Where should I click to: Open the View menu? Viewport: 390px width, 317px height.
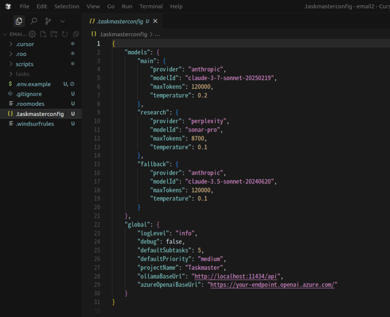(93, 6)
